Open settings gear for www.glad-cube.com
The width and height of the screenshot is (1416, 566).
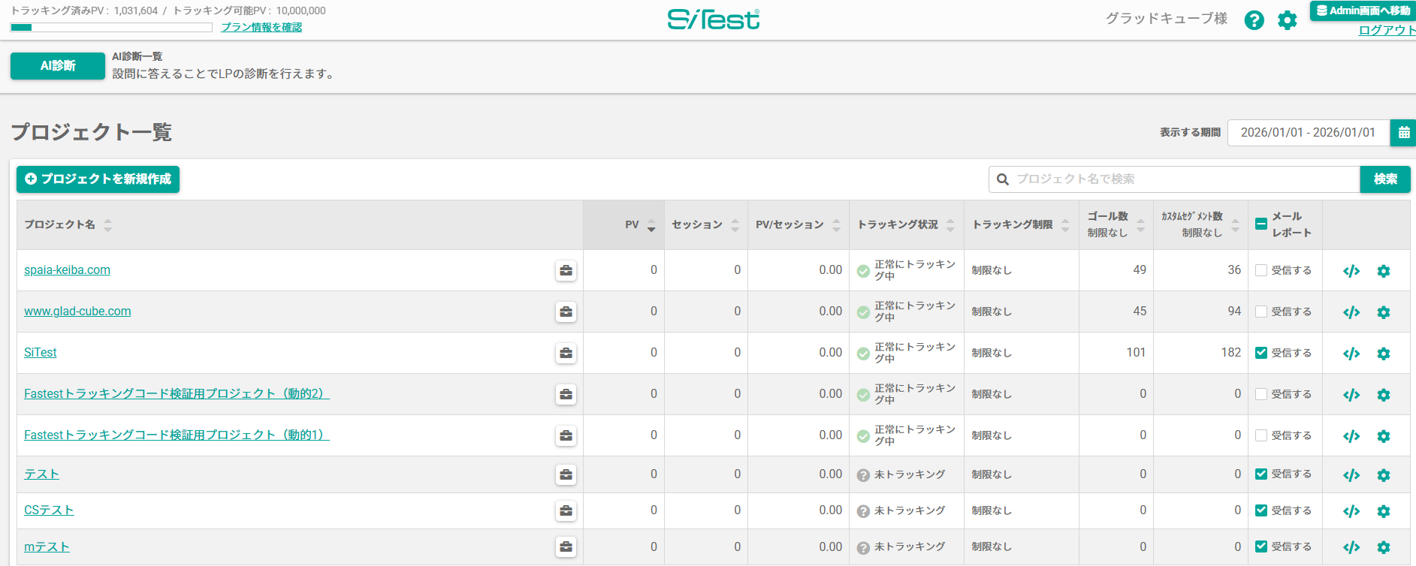point(1384,312)
